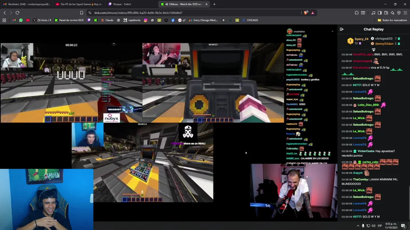Click username VictorCasta in chat
The height and width of the screenshot is (230, 410).
point(366,151)
